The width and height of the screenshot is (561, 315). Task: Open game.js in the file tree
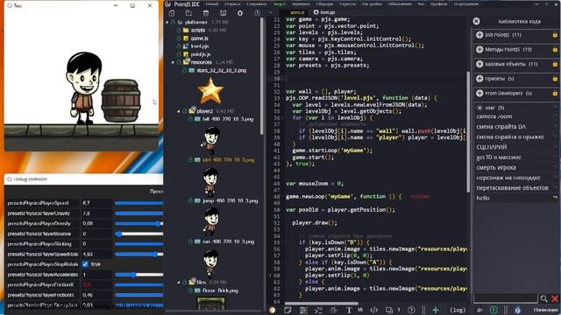199,38
